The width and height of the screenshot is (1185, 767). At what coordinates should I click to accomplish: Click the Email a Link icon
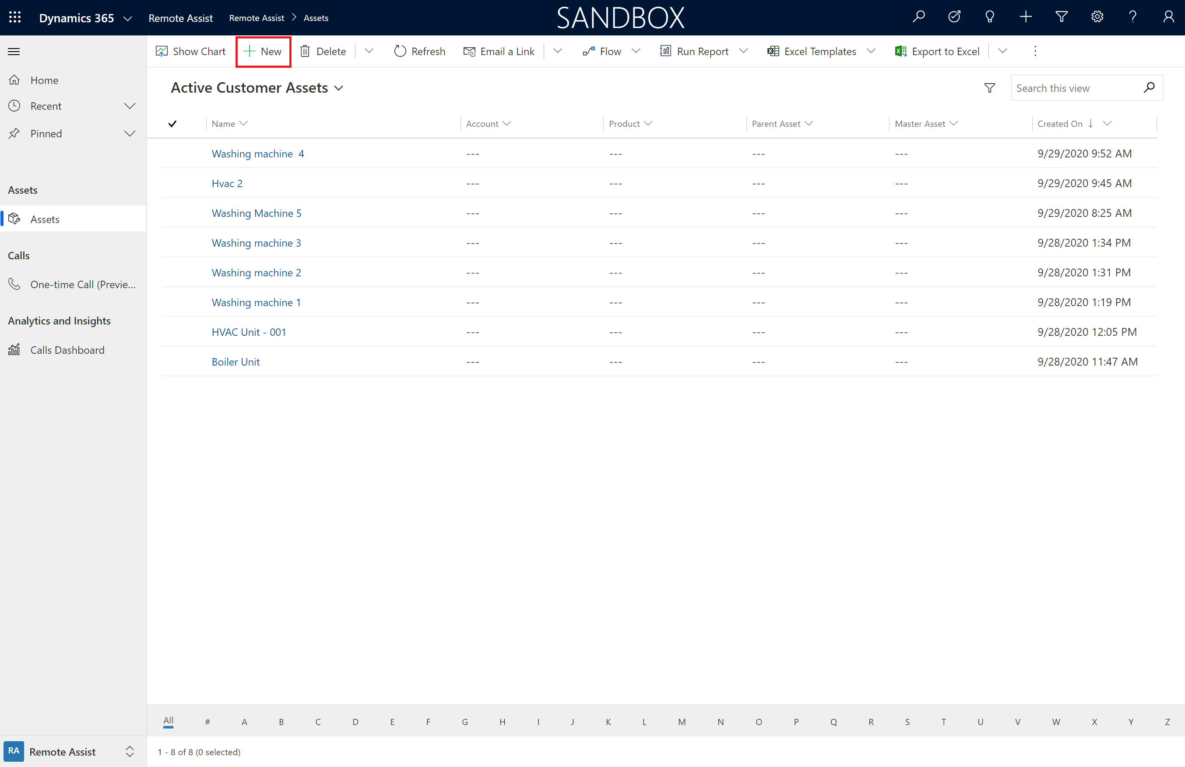tap(468, 52)
